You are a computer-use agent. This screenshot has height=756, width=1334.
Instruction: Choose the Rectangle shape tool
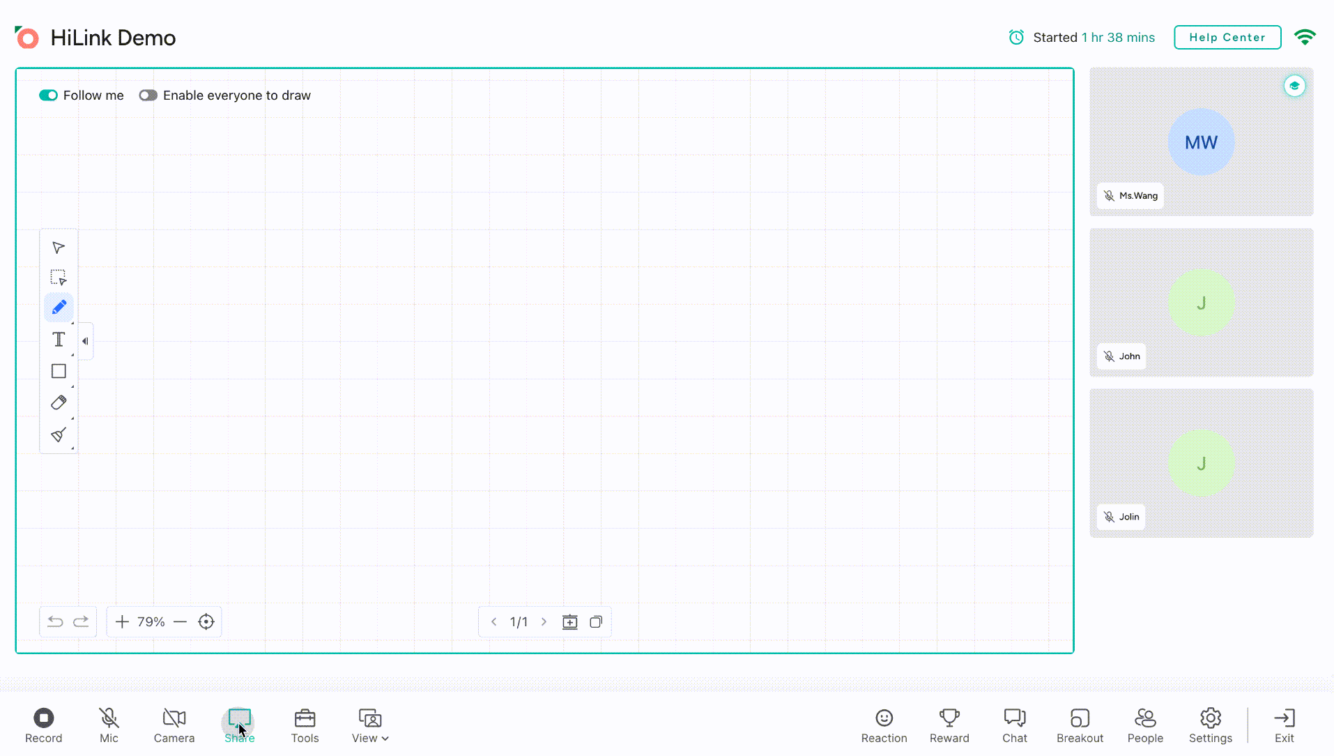pos(59,371)
